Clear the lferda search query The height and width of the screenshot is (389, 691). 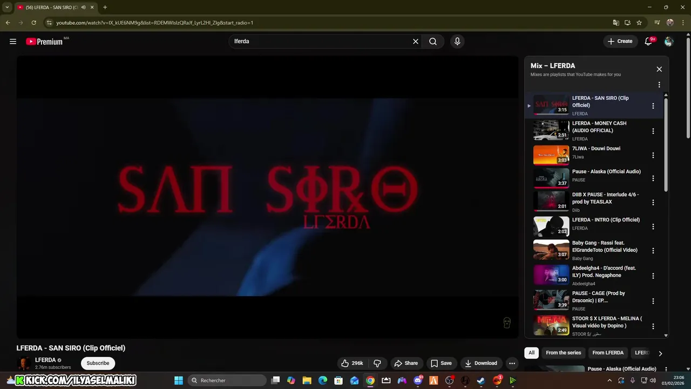416,41
